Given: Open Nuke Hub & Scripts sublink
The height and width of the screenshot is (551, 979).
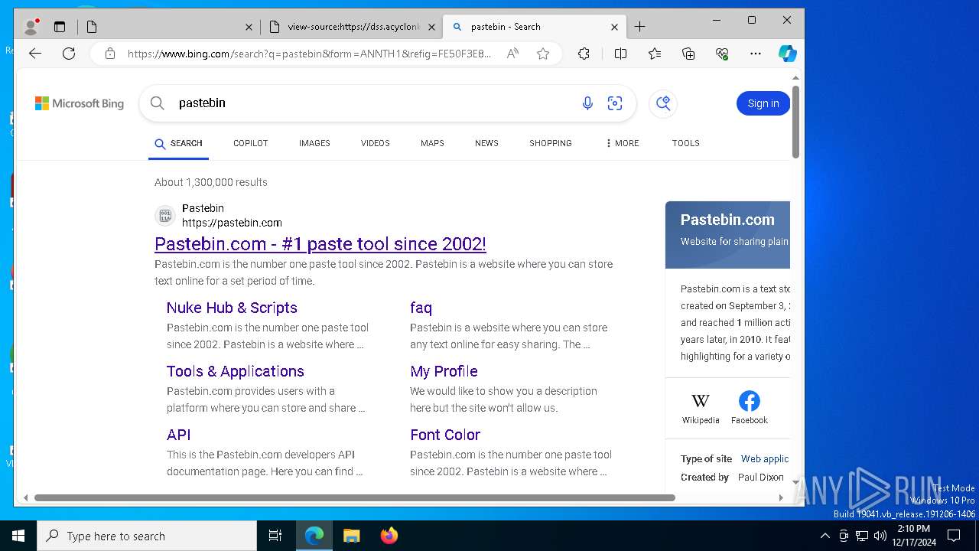Looking at the screenshot, I should pyautogui.click(x=232, y=308).
